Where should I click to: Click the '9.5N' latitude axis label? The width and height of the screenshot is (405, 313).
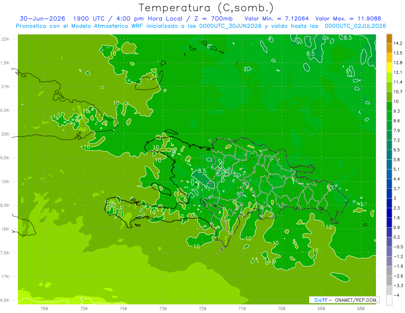[5, 158]
